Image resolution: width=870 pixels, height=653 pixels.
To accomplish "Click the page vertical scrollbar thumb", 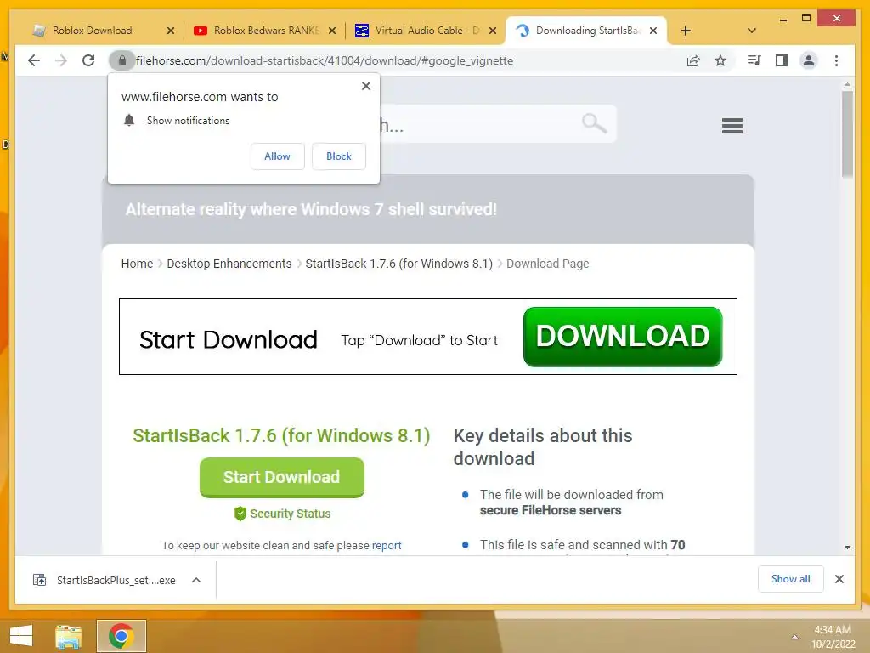I will [x=847, y=133].
